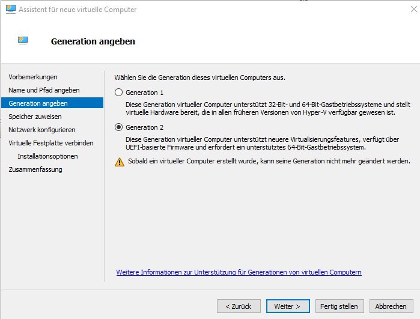420x319 pixels.
Task: Select the Generation 1 radio button
Action: point(118,93)
